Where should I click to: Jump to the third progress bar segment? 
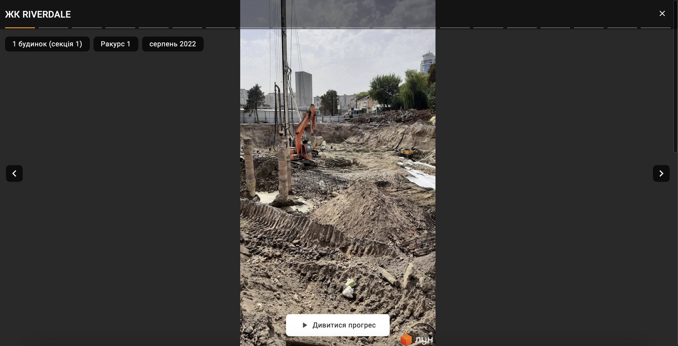[87, 28]
